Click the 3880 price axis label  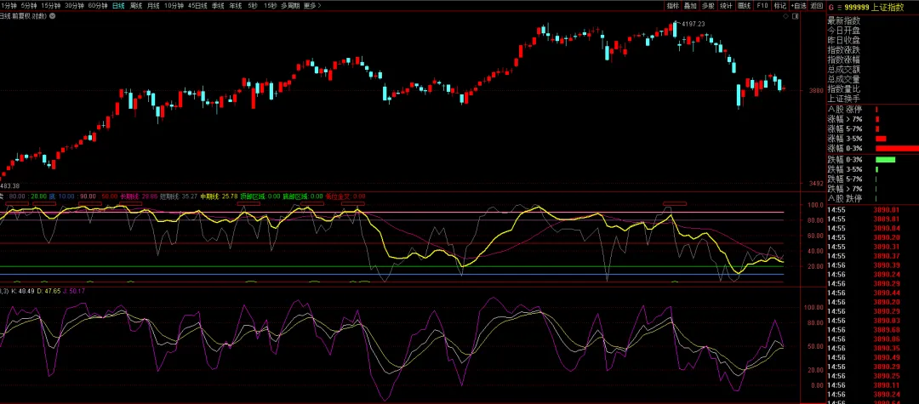coord(816,91)
